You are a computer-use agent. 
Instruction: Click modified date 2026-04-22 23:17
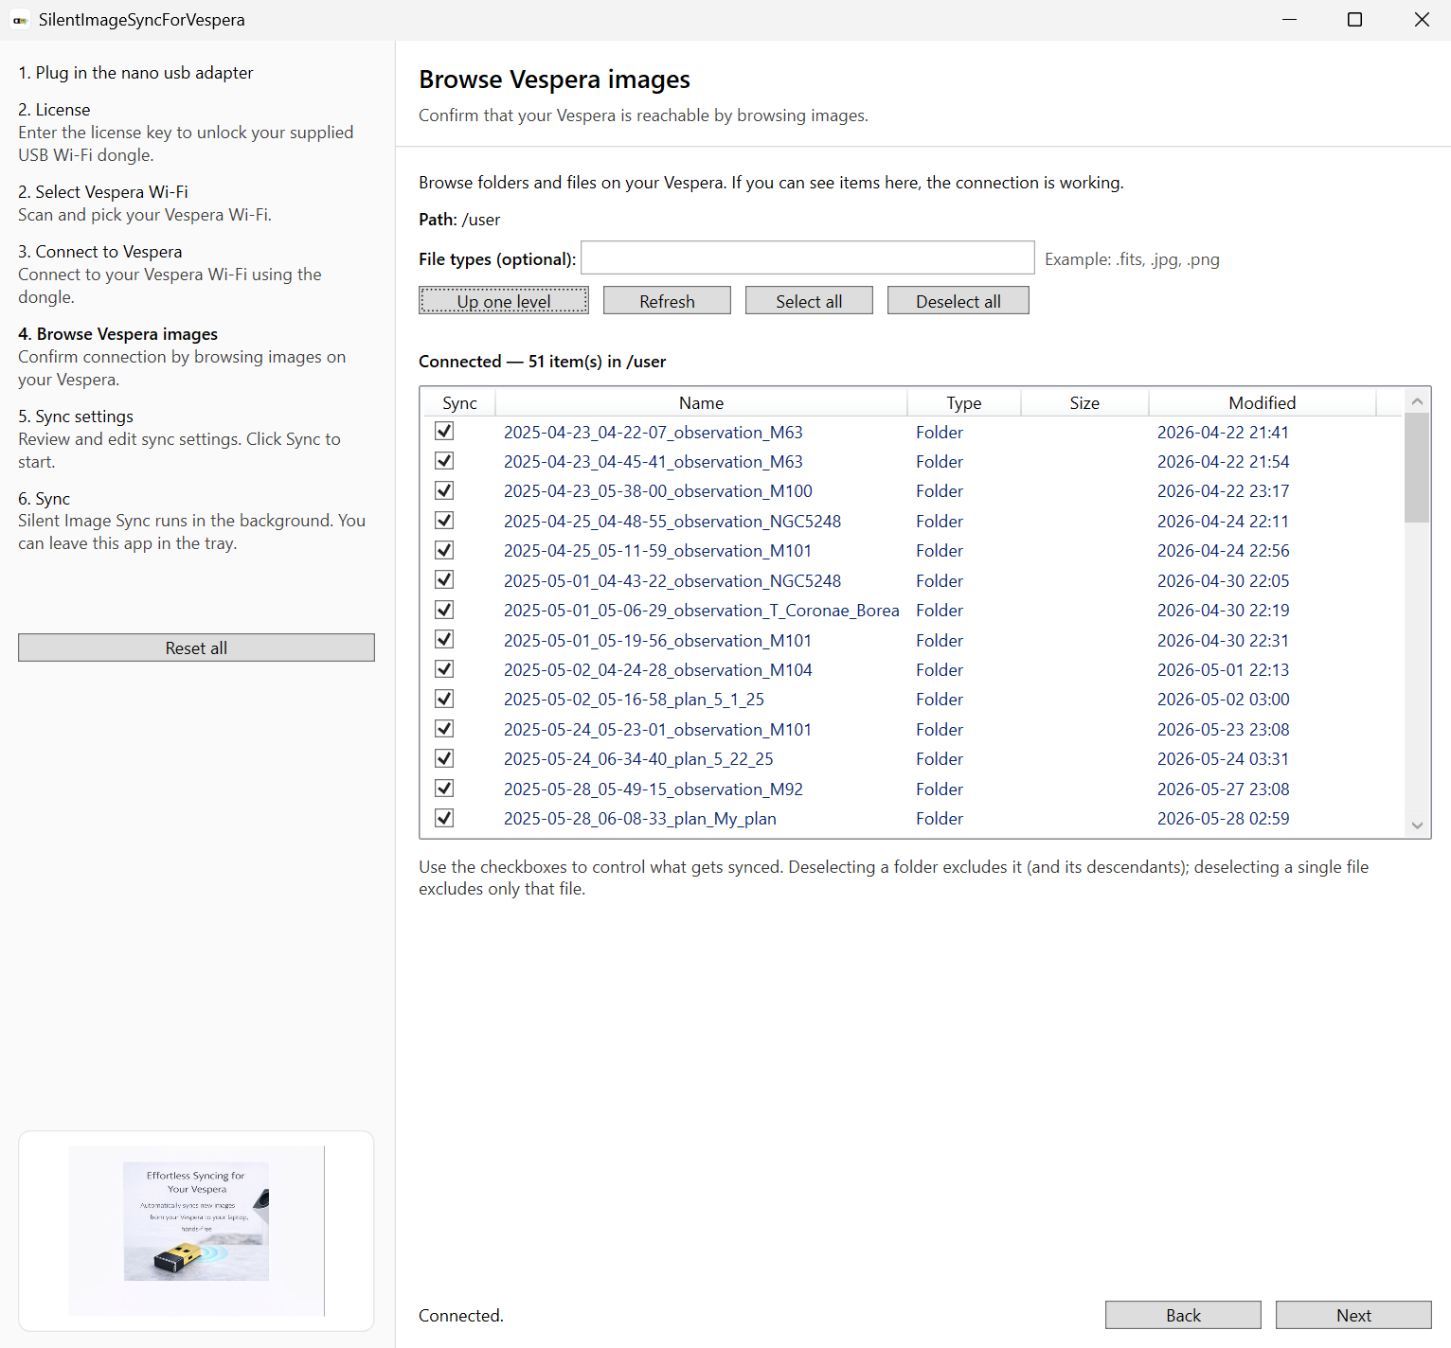coord(1223,491)
